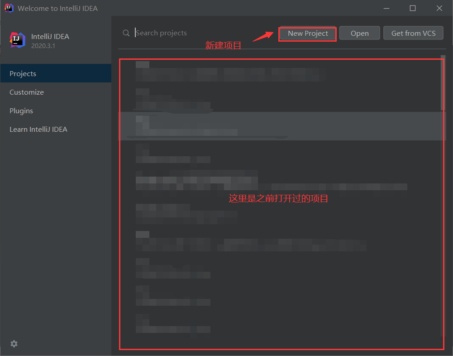
Task: Click the version text 2020.3.1
Action: click(x=43, y=46)
